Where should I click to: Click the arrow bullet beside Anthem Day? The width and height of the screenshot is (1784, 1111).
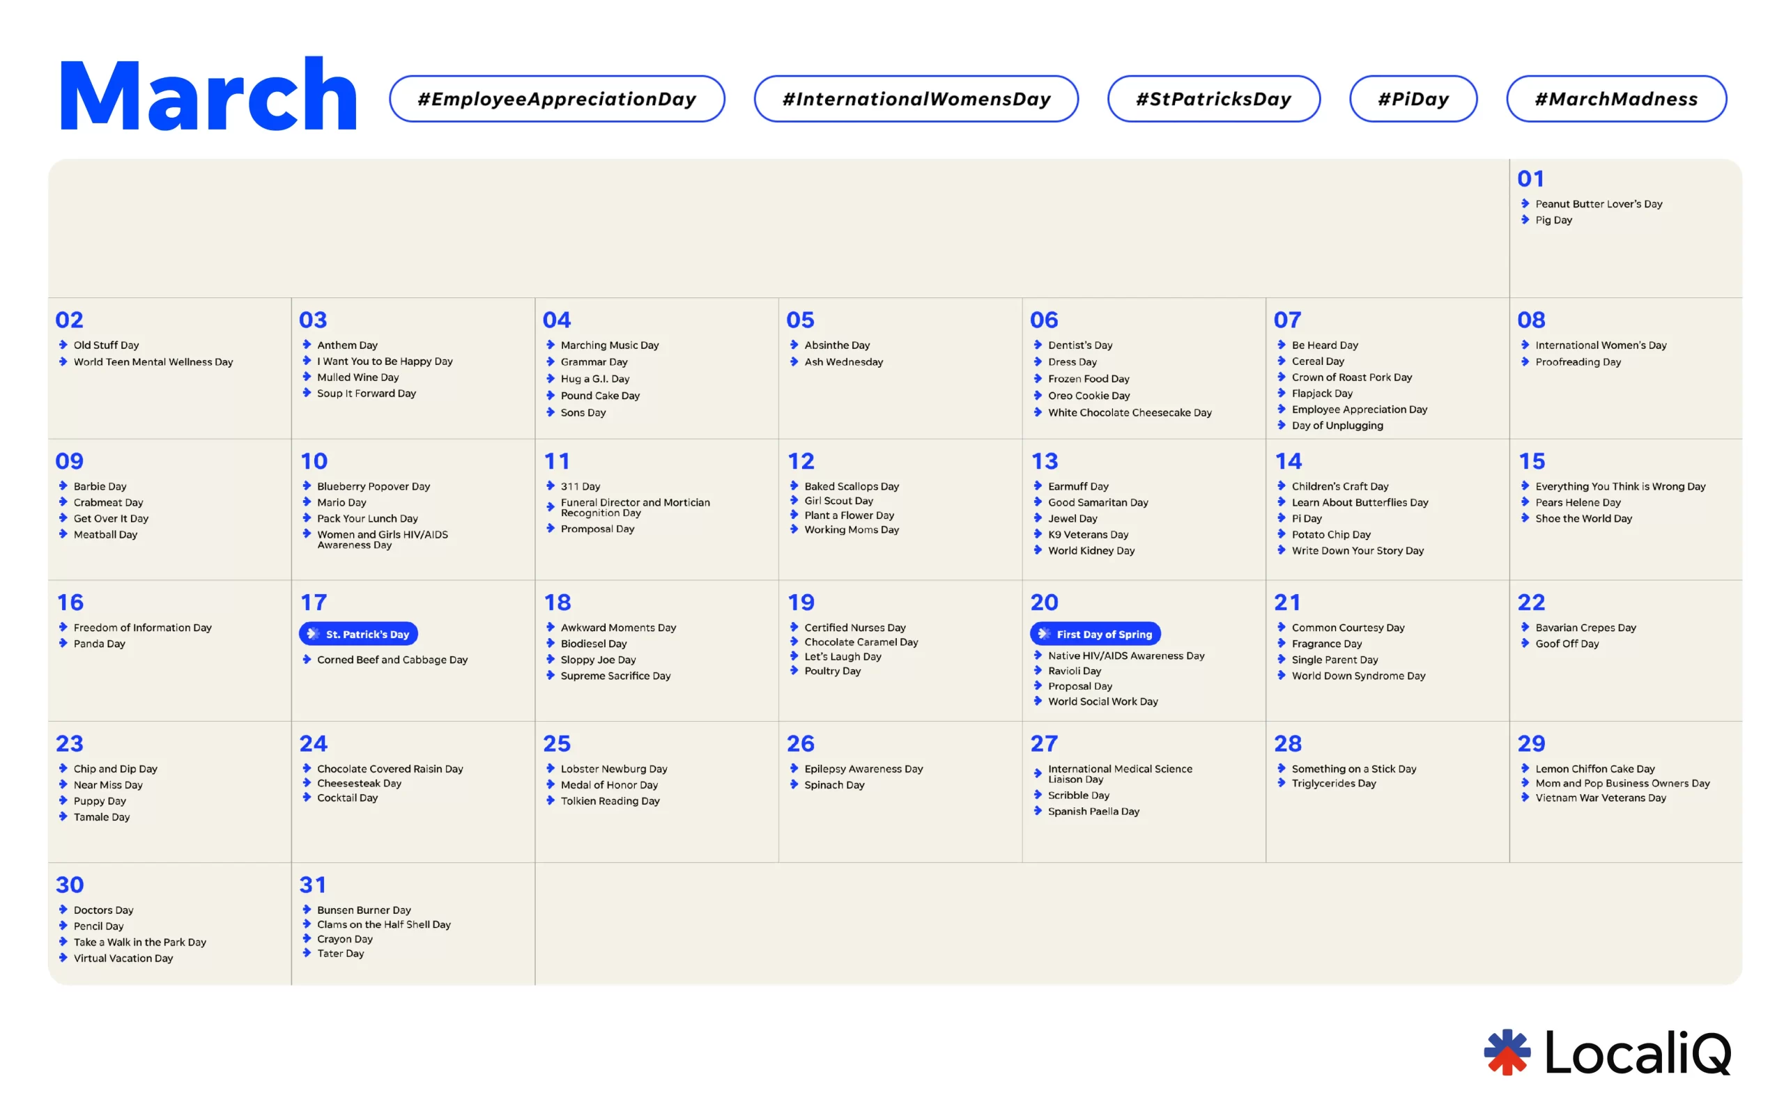(307, 345)
